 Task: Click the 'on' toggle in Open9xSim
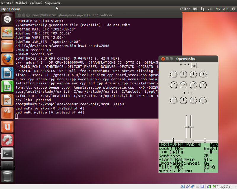pos(194,65)
